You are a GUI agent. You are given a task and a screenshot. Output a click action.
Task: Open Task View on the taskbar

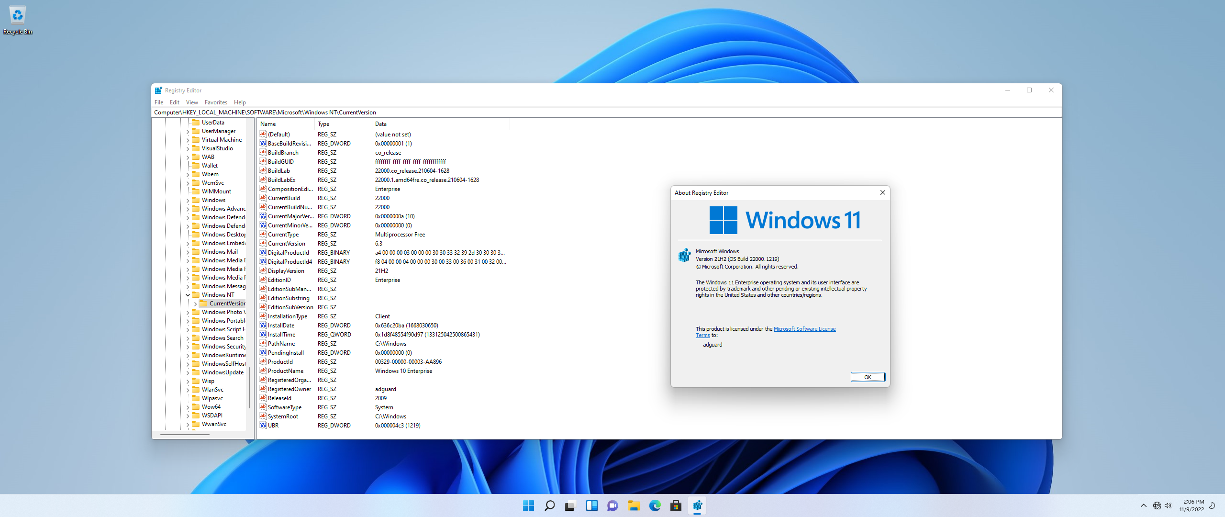point(570,506)
